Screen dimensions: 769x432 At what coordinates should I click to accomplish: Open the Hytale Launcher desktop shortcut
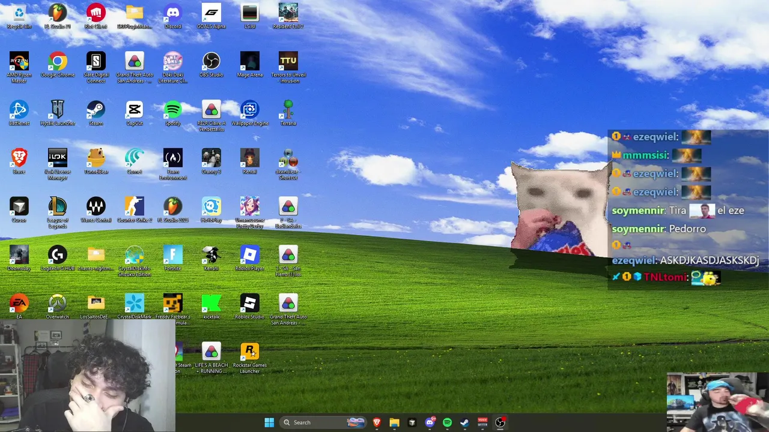point(57,113)
